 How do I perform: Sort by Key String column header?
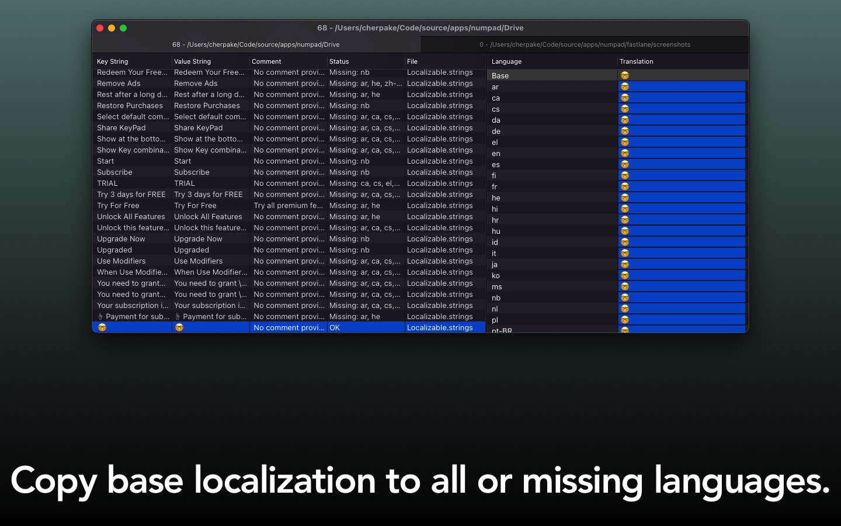(112, 61)
